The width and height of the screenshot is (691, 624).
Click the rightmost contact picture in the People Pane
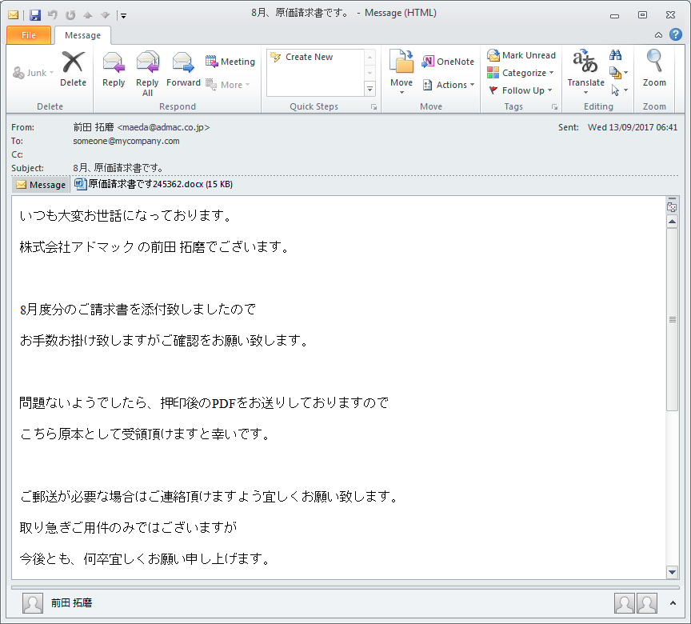[647, 603]
